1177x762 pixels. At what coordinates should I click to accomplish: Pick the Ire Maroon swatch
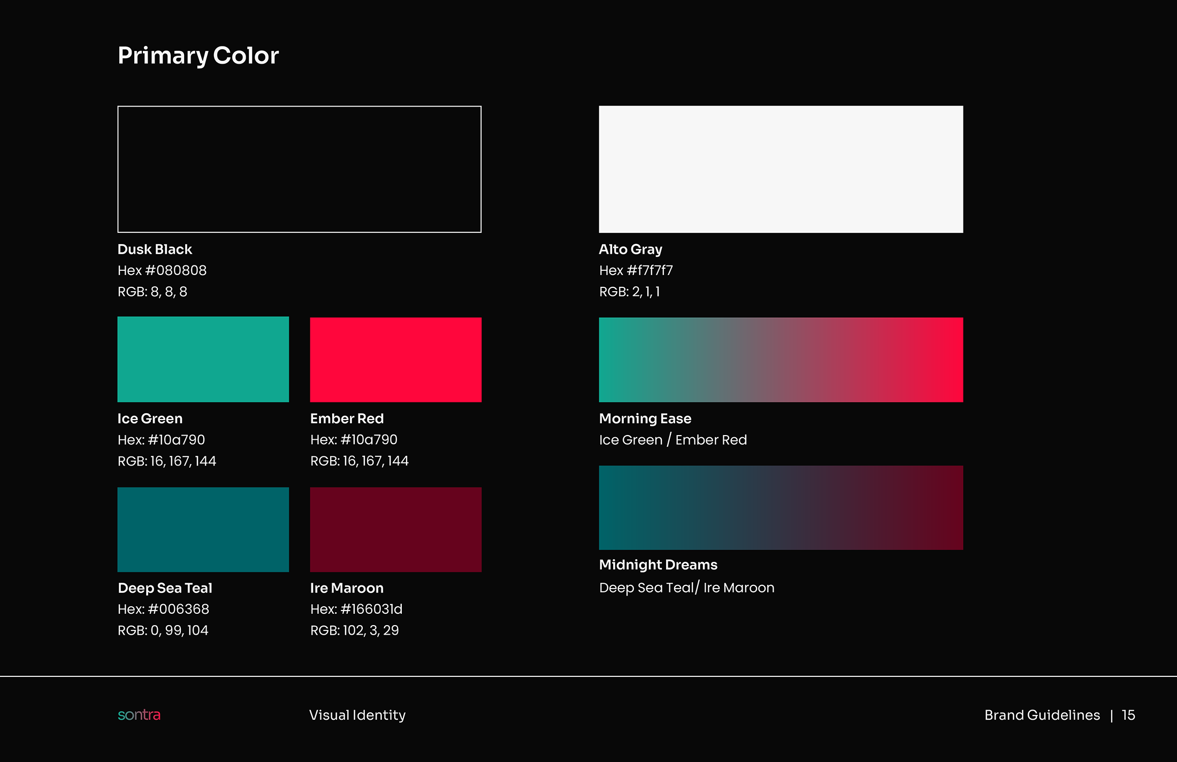point(396,529)
